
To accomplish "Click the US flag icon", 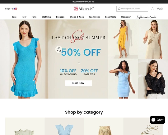I will (x=15, y=9).
